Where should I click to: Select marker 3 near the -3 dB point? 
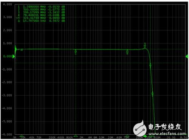[x=153, y=93]
